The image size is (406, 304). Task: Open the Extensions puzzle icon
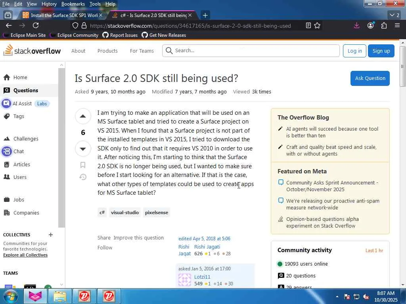click(x=384, y=25)
